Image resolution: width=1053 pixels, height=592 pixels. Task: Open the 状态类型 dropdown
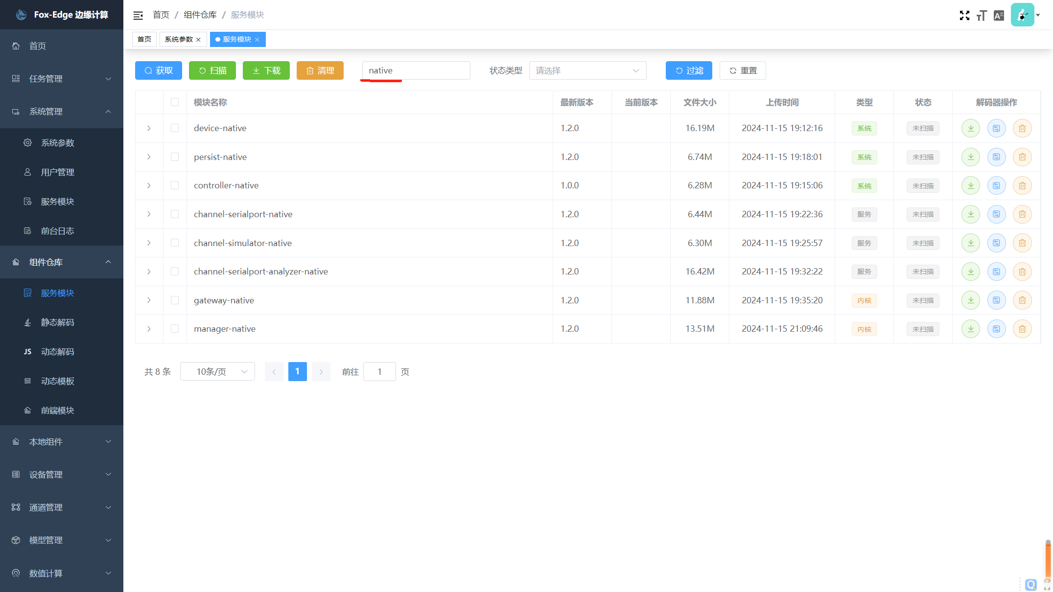587,70
